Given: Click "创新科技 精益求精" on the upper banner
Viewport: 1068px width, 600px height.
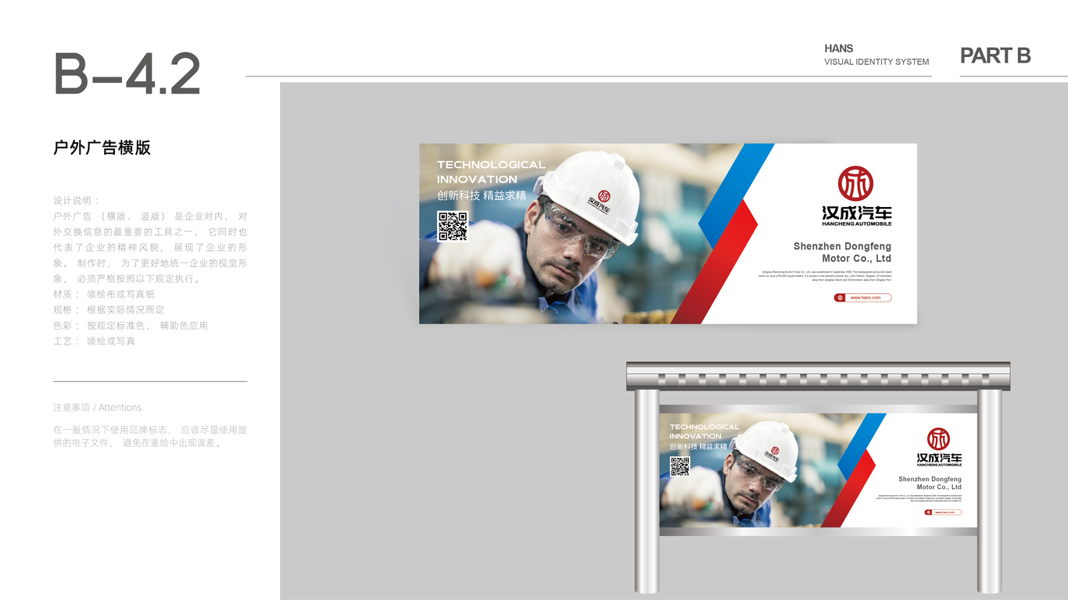Looking at the screenshot, I should [482, 195].
